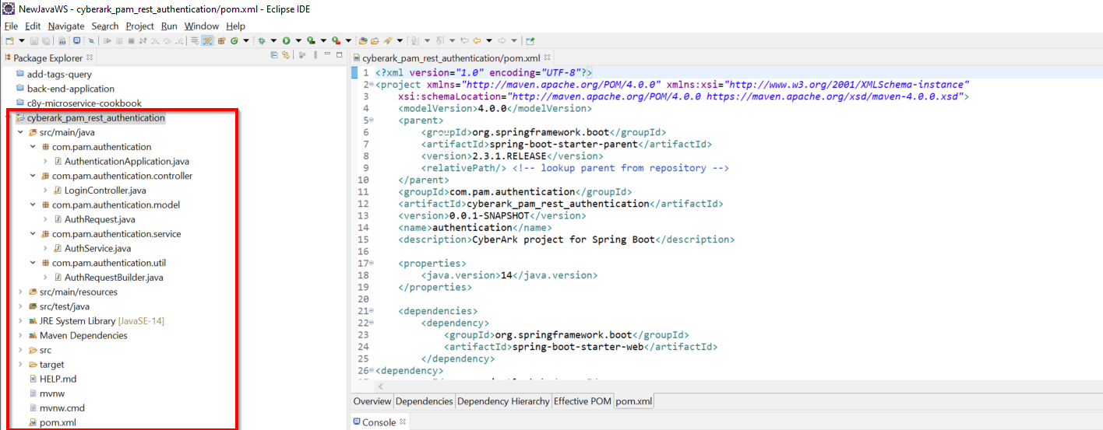This screenshot has height=430, width=1103.
Task: Click the editor horizontal scrollbar left arrow
Action: point(381,386)
